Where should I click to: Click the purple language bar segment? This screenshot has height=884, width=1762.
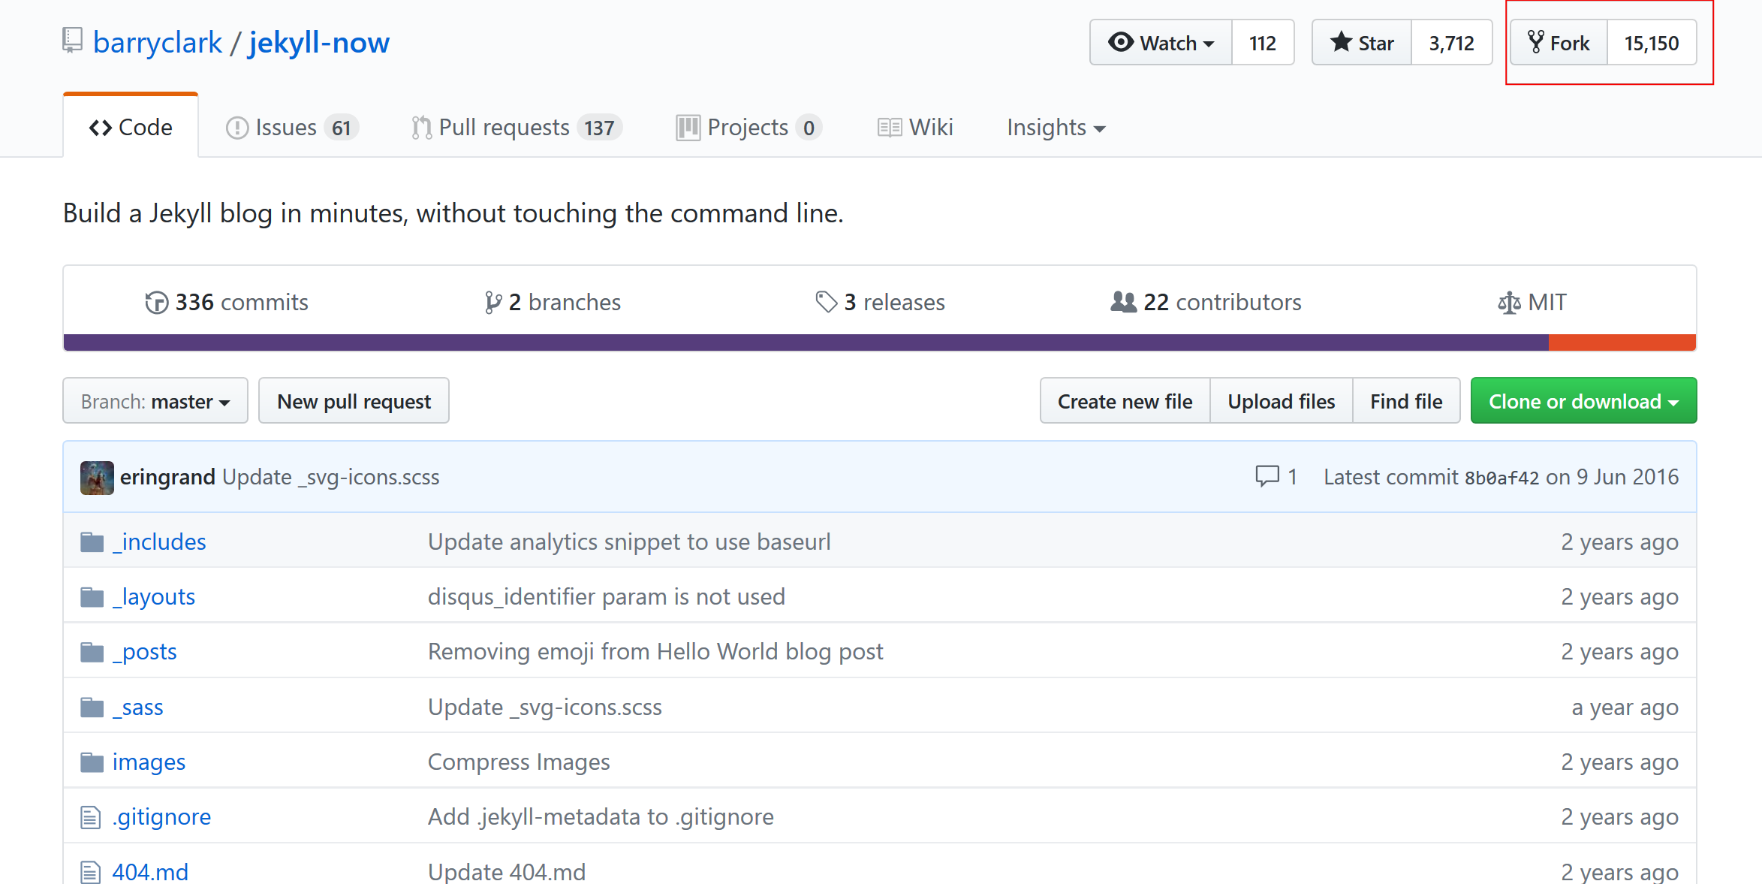805,342
